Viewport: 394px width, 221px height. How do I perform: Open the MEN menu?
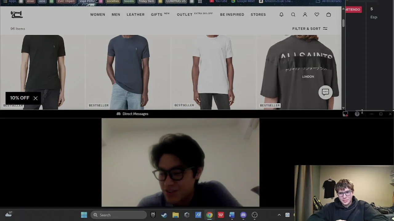(x=116, y=14)
